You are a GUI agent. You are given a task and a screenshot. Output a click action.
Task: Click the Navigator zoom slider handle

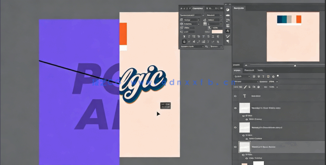pos(295,66)
